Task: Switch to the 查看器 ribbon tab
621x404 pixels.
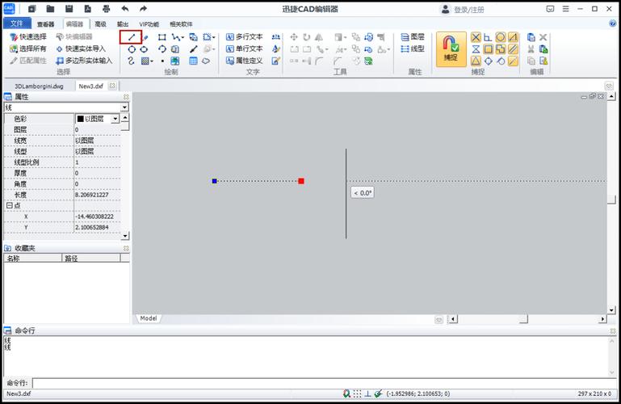Action: point(45,24)
